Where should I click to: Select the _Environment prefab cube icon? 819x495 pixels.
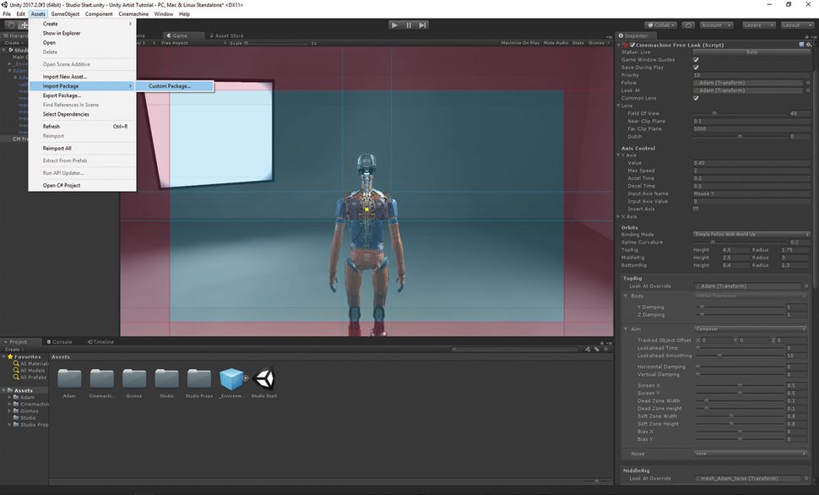point(231,378)
